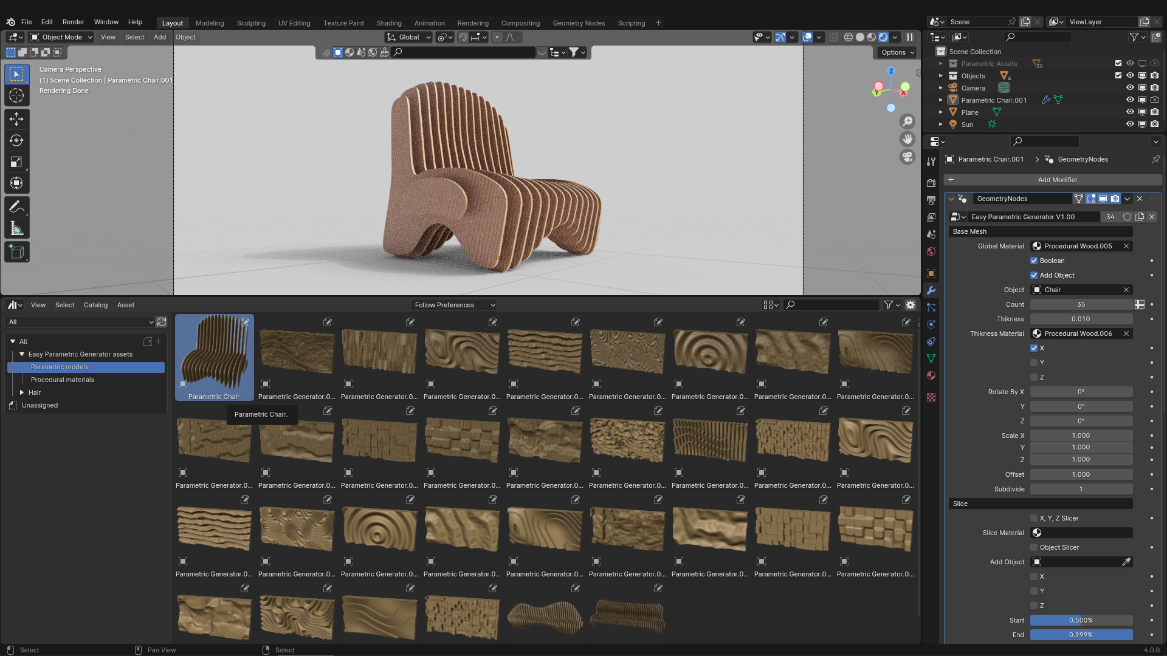Open the Object Mode dropdown
Image resolution: width=1167 pixels, height=656 pixels.
point(60,37)
